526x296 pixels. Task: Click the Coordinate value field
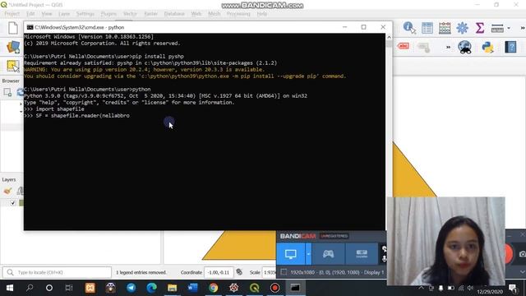(x=219, y=272)
